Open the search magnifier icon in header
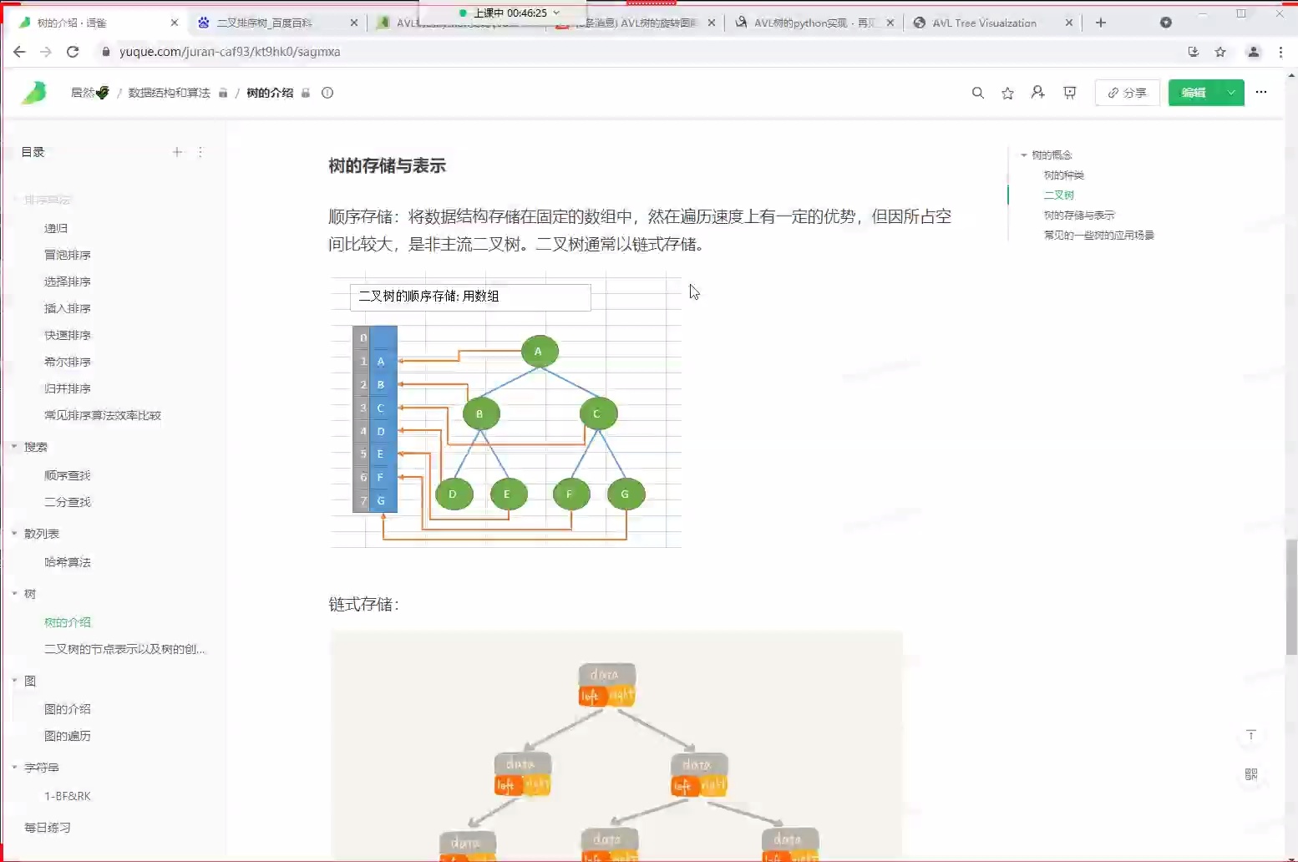 [x=977, y=93]
